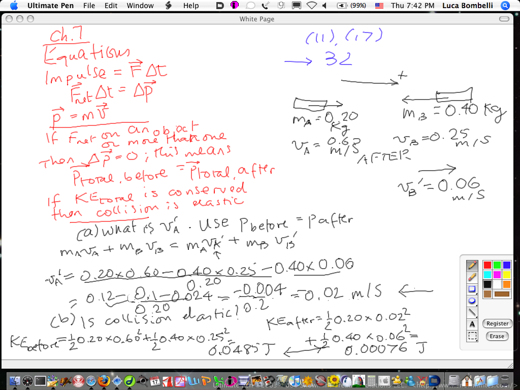This screenshot has width=520, height=390.
Task: Open the Edit menu
Action: coord(111,6)
